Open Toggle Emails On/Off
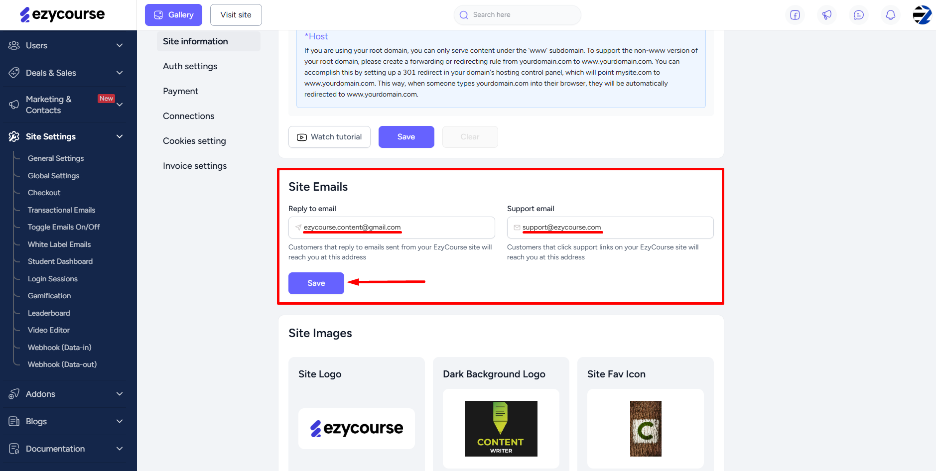Viewport: 936px width, 471px height. pyautogui.click(x=64, y=227)
